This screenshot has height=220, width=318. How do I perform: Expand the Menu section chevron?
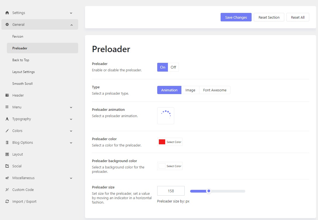(71, 108)
